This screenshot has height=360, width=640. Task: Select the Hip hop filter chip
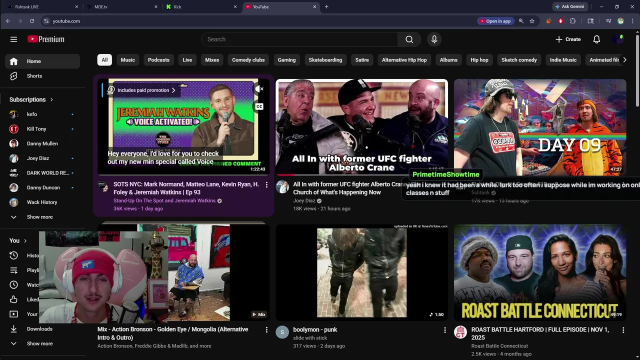(479, 60)
